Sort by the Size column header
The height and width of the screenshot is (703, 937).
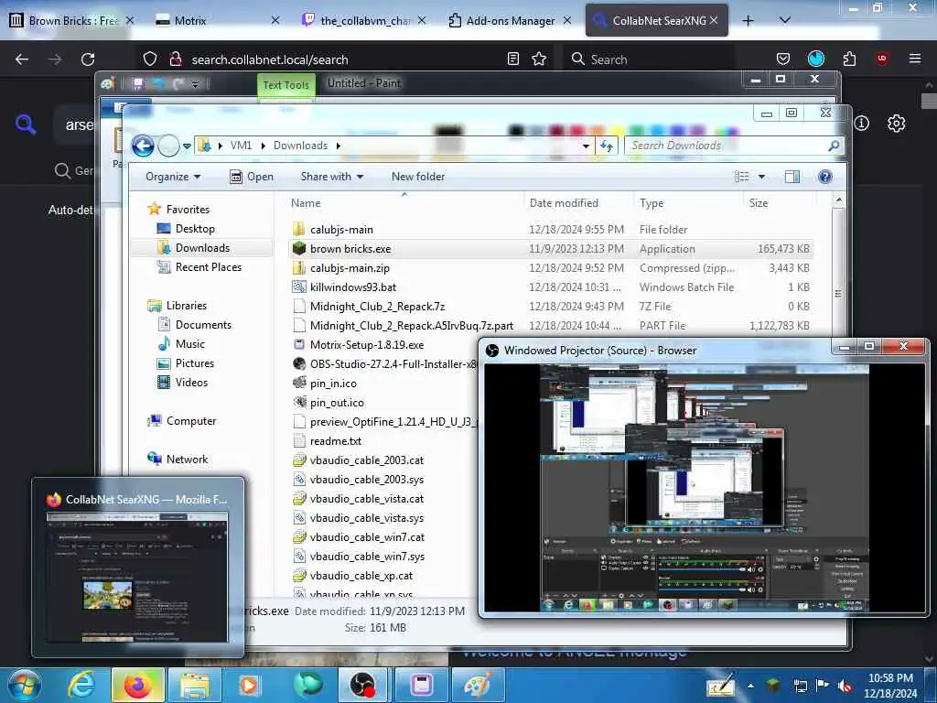pos(778,203)
